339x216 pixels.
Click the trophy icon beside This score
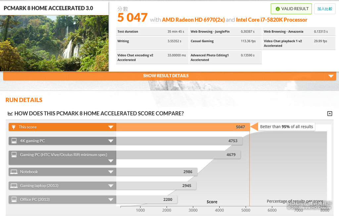tap(14, 127)
